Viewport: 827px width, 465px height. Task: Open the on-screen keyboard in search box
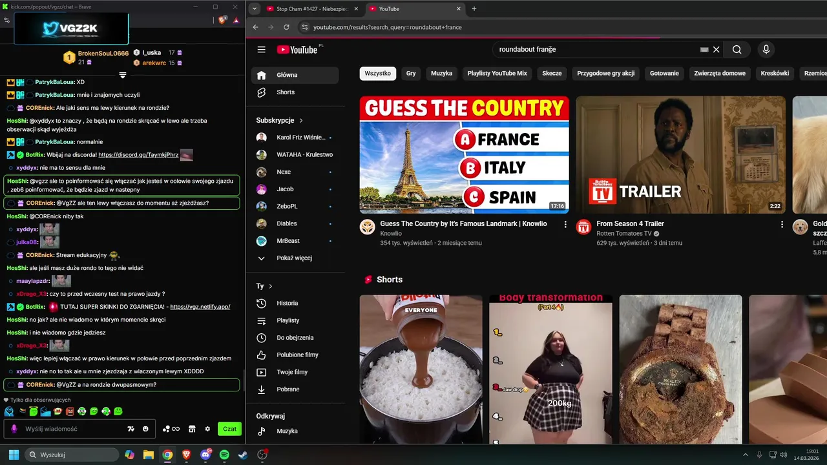[704, 50]
